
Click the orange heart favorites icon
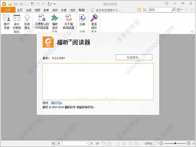point(139,10)
